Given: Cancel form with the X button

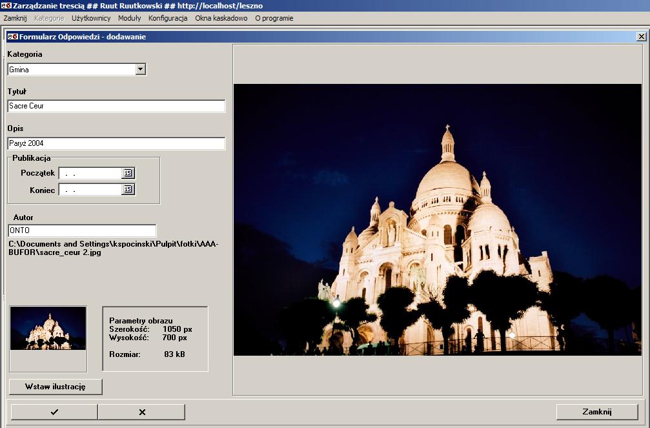Looking at the screenshot, I should pos(142,412).
